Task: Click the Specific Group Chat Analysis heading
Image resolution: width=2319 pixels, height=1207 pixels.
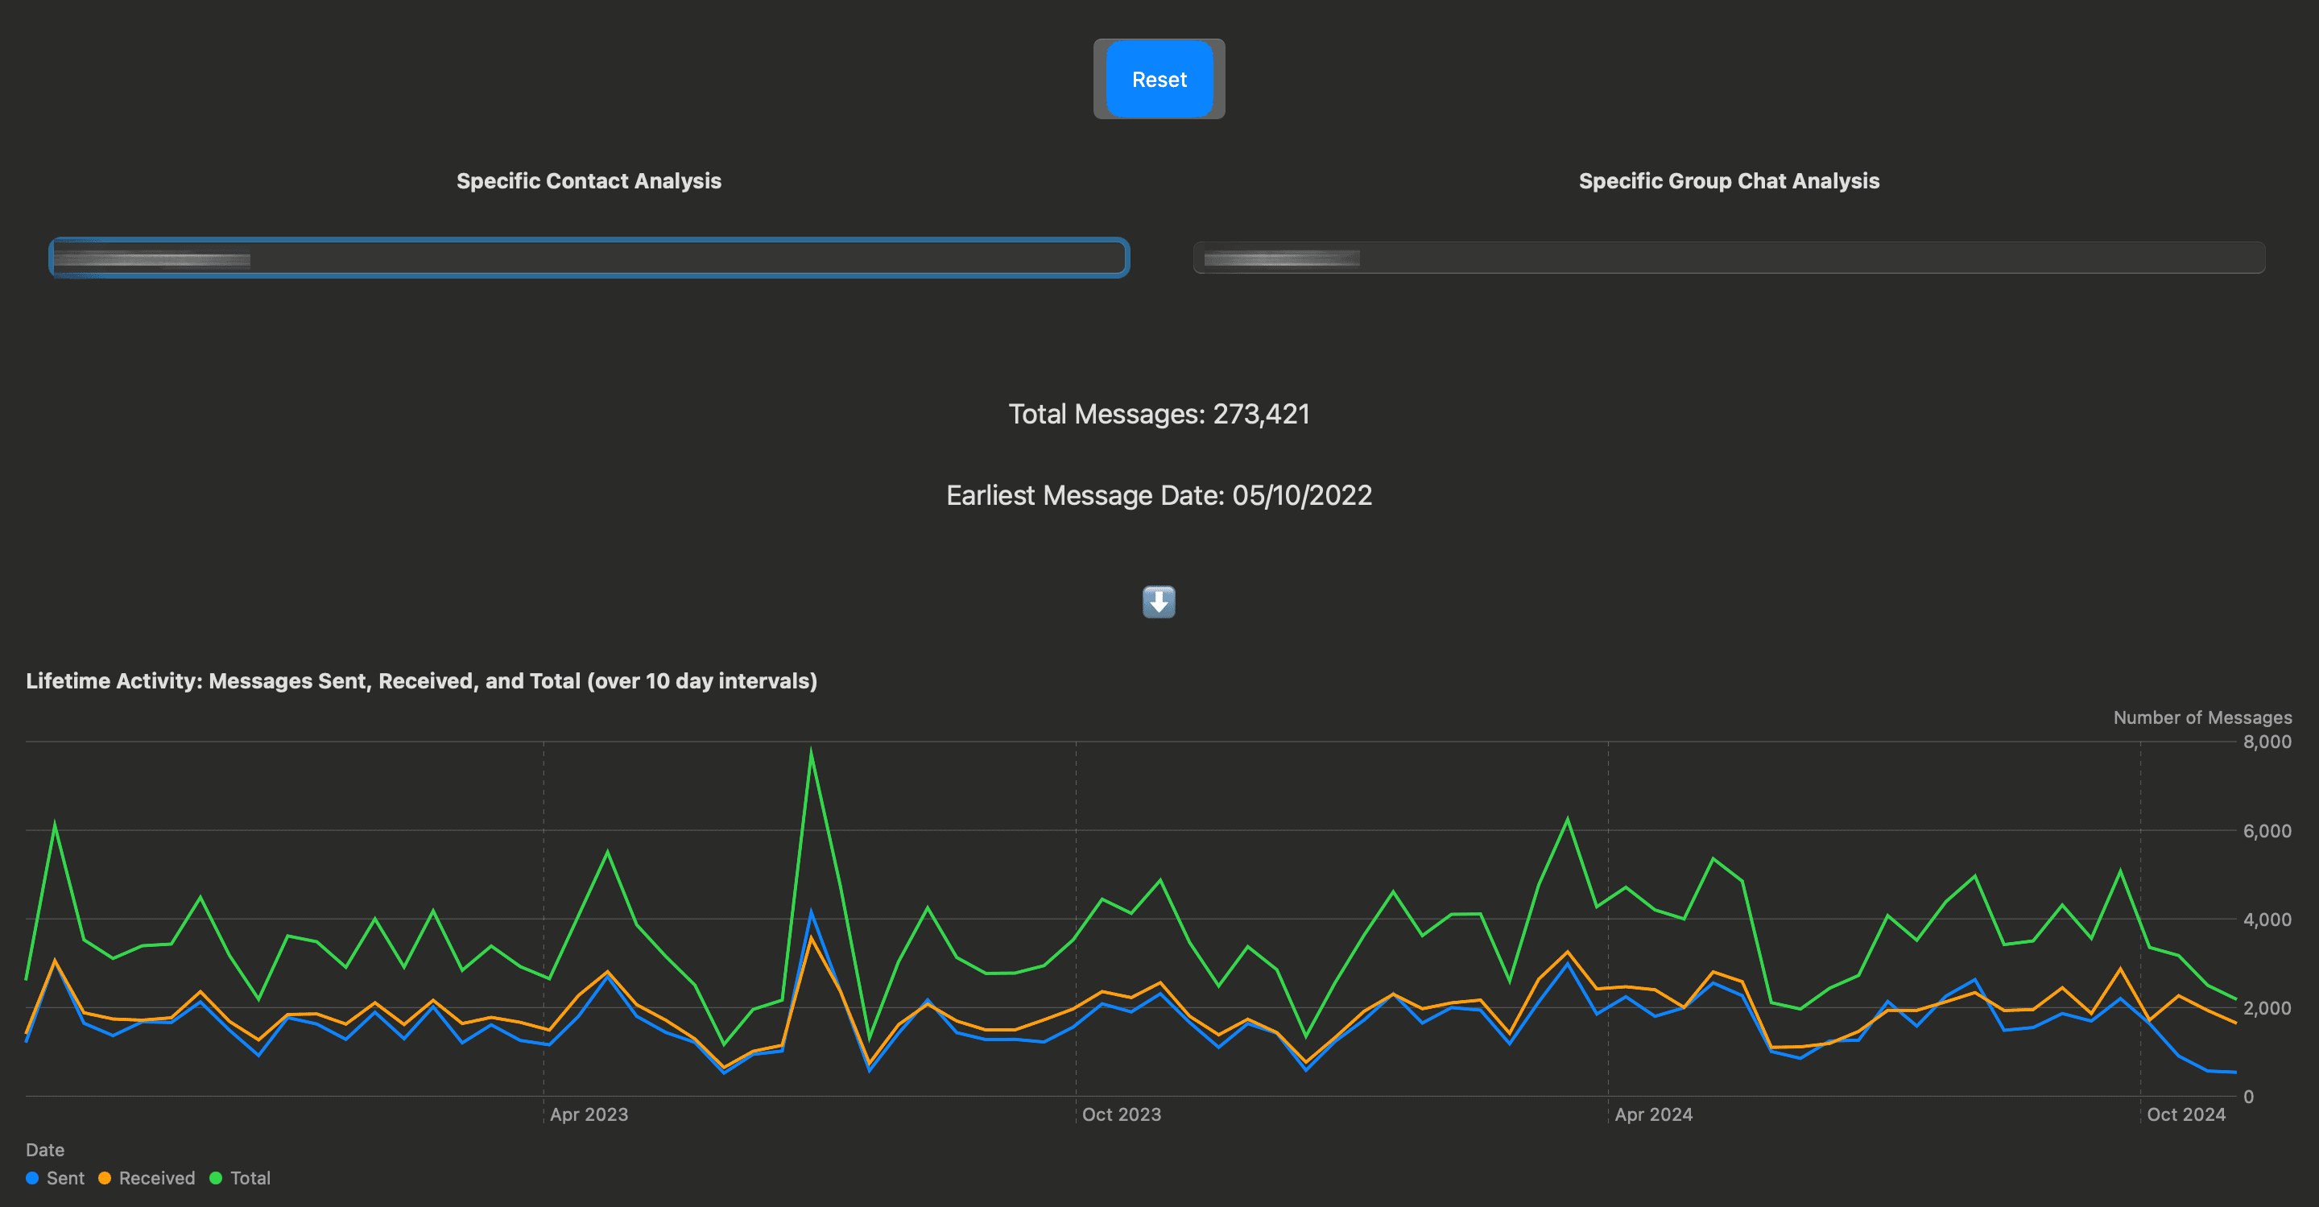Action: [1729, 181]
